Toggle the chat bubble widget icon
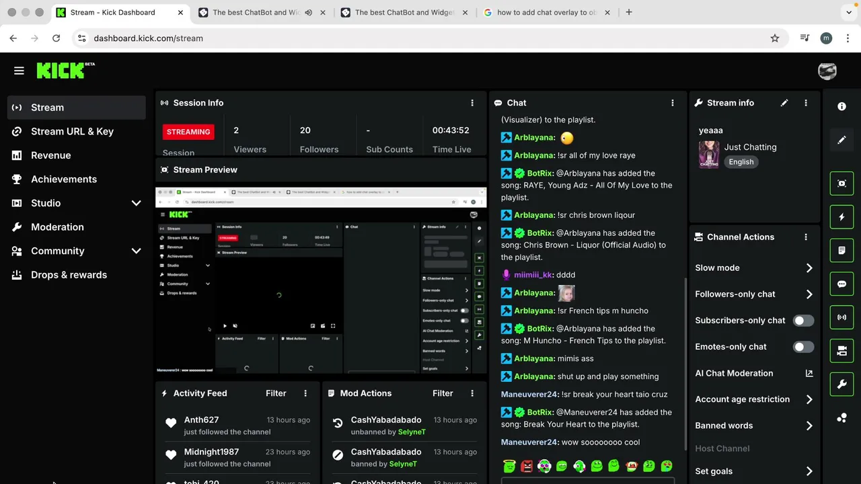Viewport: 861px width, 484px height. [x=841, y=284]
